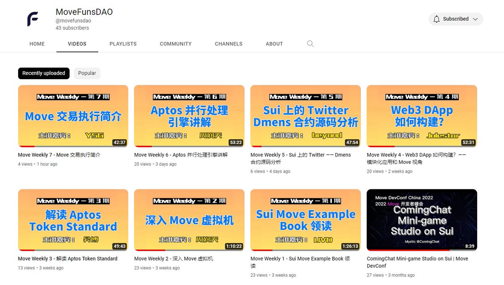Click watch progress bar on Move Weekly 7
Viewport: 504px width, 285px height.
(x=73, y=146)
